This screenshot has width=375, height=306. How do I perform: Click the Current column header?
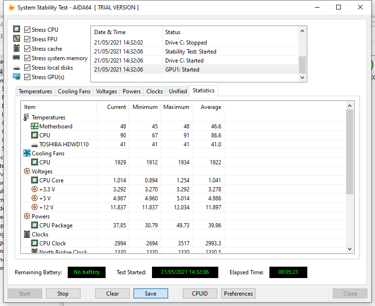pos(113,107)
